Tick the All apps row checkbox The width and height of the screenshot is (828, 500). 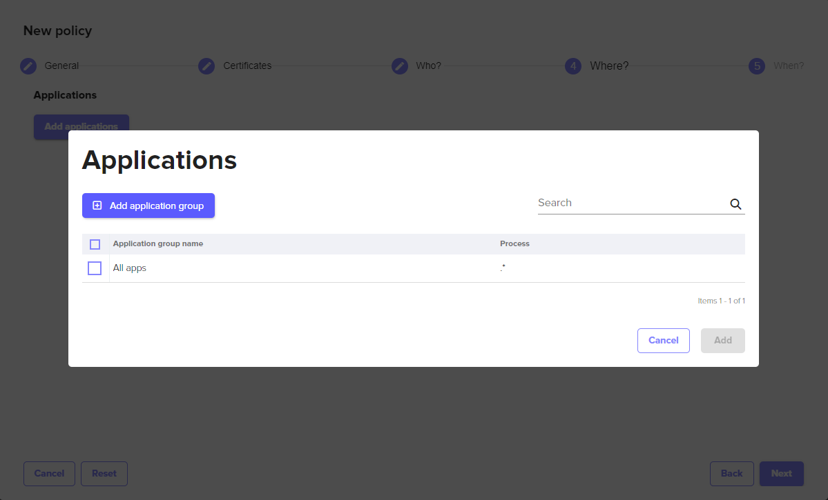coord(95,268)
